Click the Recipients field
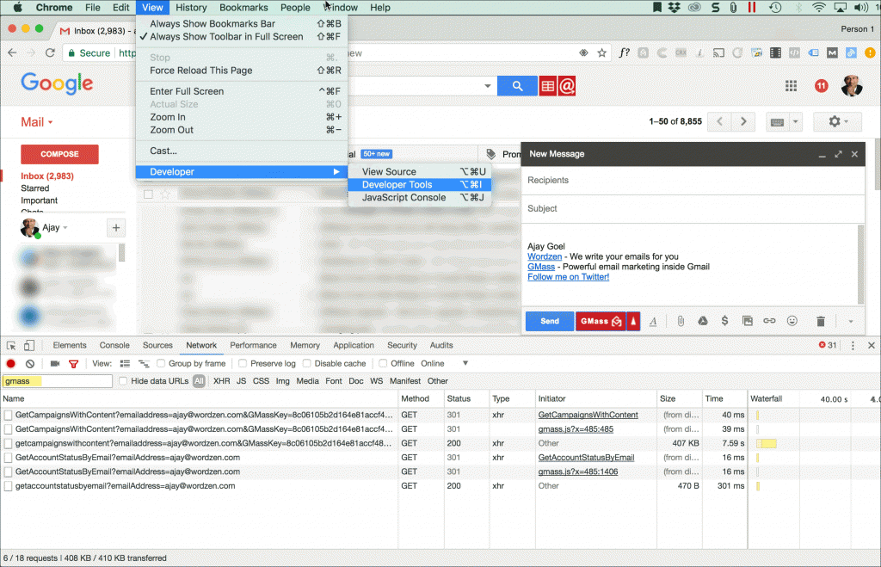The image size is (881, 567). (x=693, y=181)
